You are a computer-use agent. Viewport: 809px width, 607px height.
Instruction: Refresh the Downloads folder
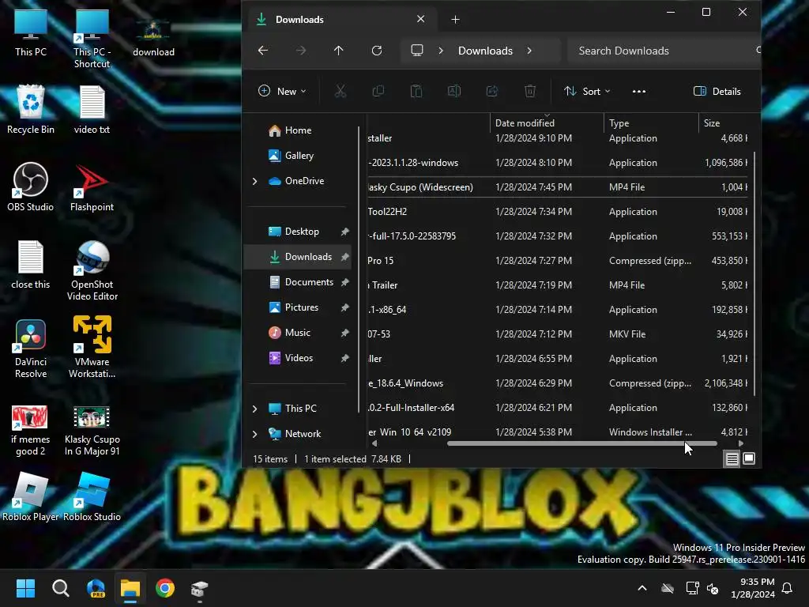pos(377,51)
